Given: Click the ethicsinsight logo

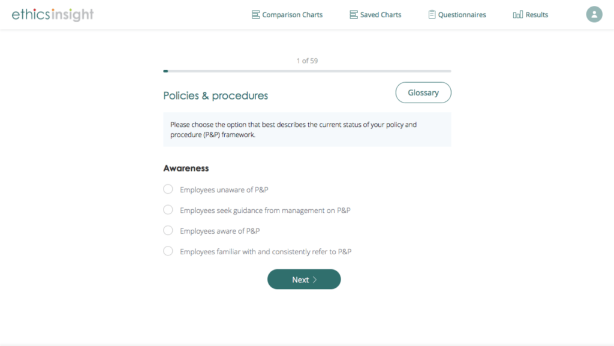Looking at the screenshot, I should pyautogui.click(x=53, y=14).
